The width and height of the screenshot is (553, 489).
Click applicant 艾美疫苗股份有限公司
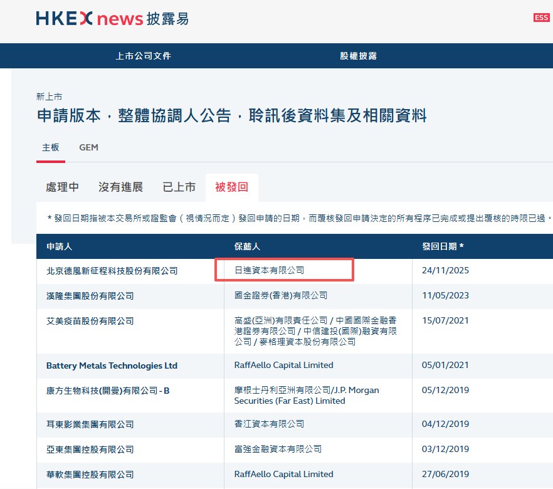pyautogui.click(x=90, y=321)
